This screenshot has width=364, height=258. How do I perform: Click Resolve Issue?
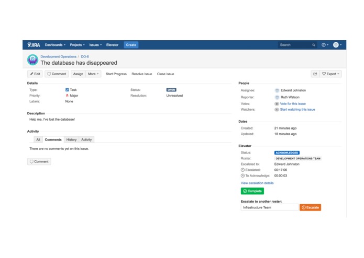point(141,74)
